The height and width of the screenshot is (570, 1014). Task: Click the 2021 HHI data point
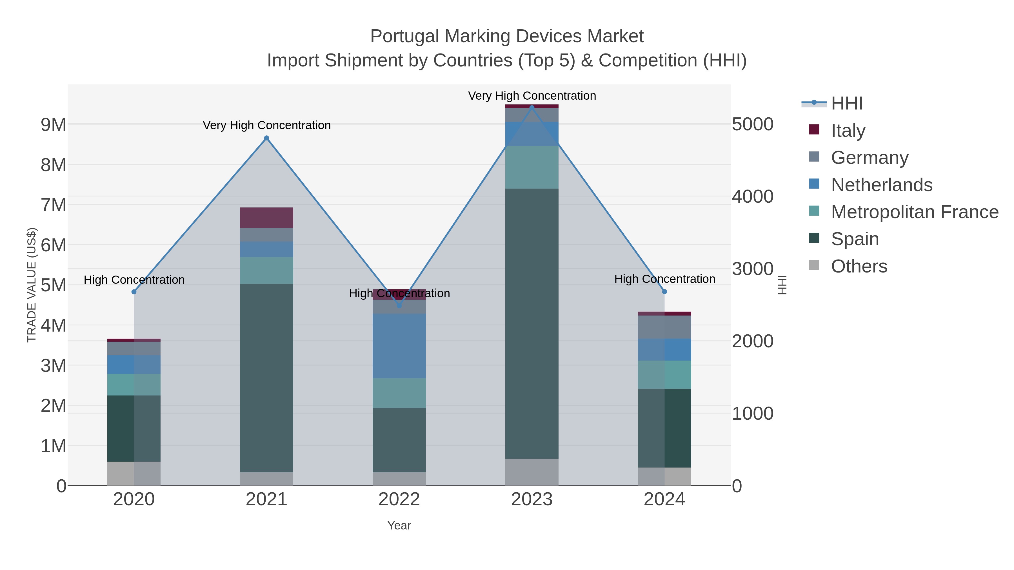coord(266,138)
